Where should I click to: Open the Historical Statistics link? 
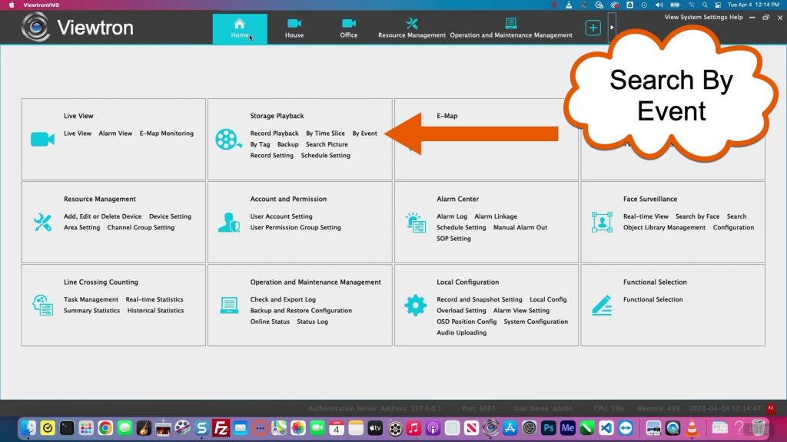click(155, 311)
